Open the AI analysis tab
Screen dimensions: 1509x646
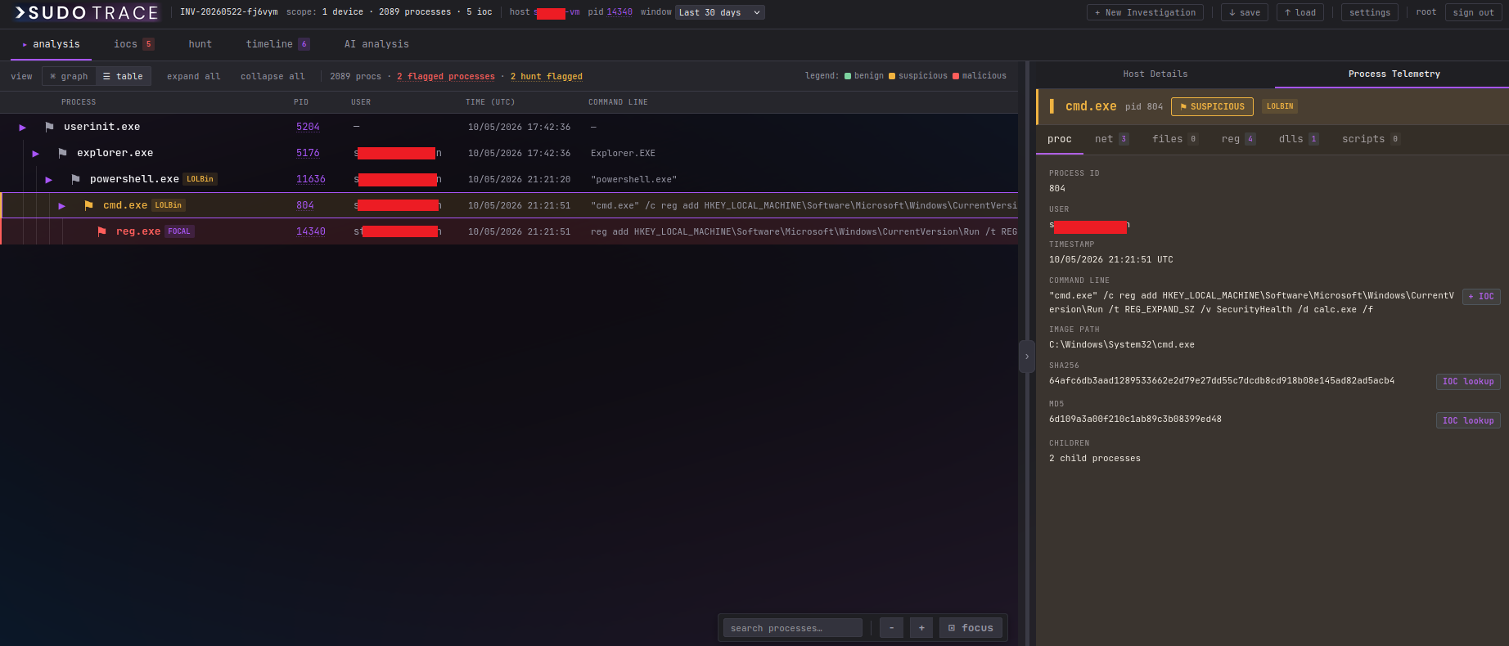click(x=376, y=44)
